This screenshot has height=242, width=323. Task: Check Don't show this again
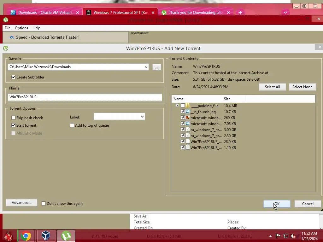[x=44, y=204]
